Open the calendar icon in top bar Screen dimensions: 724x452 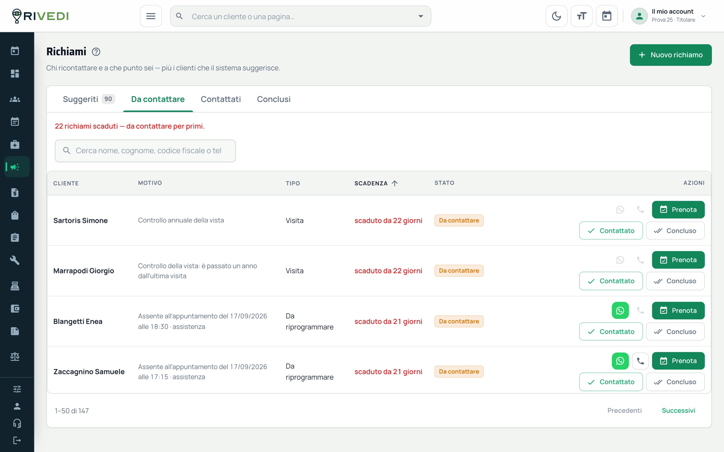click(607, 16)
